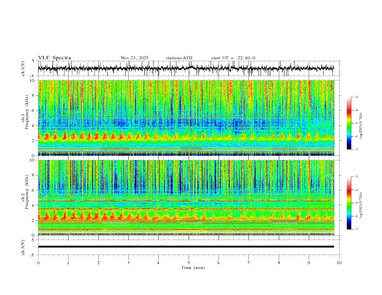382x295 pixels.
Task: Click time axis tick label '3'
Action: 128,263
